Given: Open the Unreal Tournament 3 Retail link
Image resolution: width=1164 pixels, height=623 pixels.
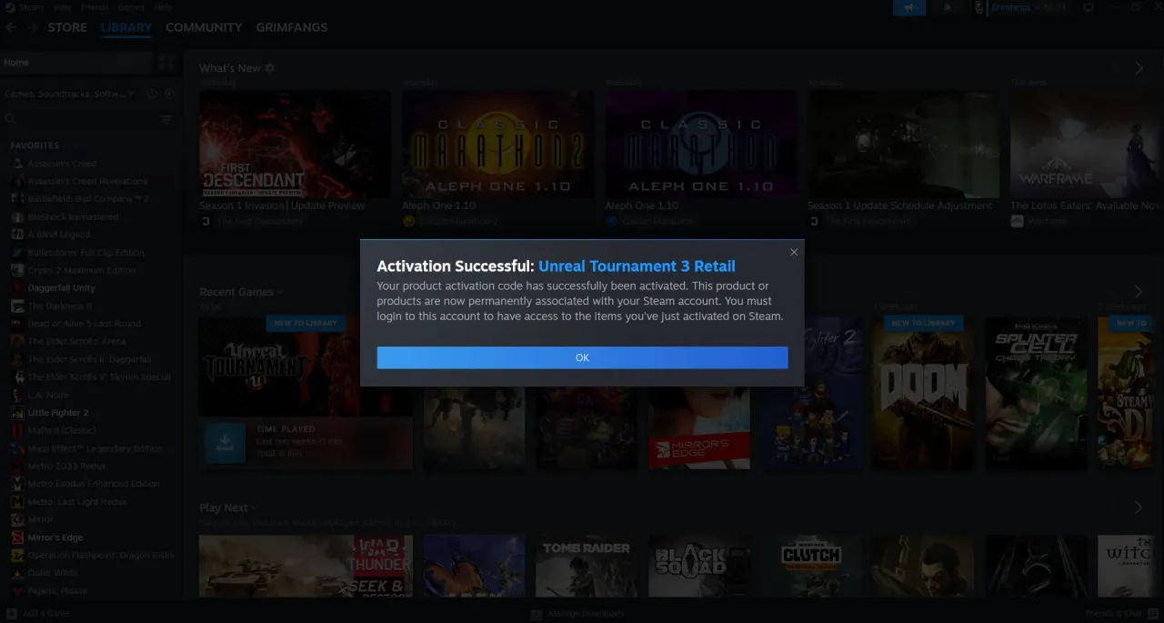Looking at the screenshot, I should [x=637, y=266].
